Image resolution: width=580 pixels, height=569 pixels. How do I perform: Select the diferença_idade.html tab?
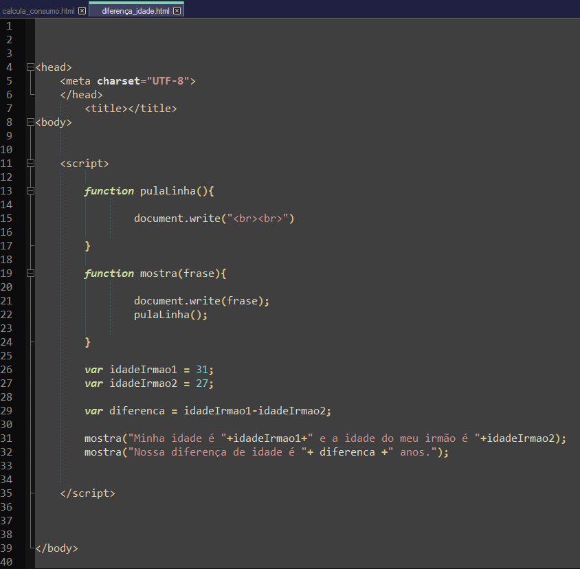[135, 11]
